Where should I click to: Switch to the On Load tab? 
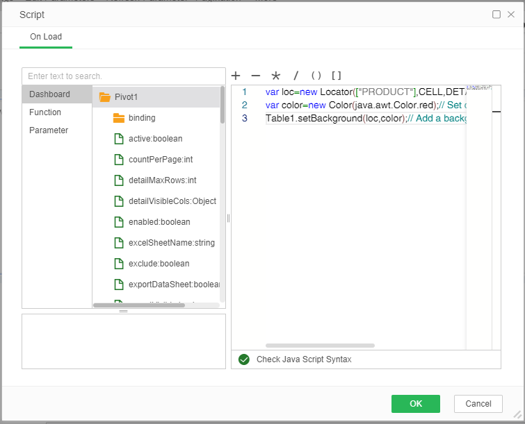coord(45,37)
